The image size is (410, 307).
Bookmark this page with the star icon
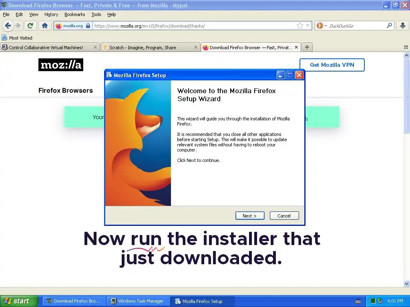pos(299,26)
